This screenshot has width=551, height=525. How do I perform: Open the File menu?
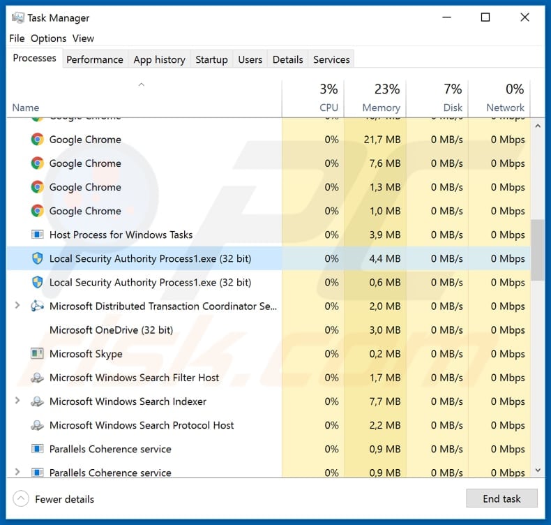[17, 38]
